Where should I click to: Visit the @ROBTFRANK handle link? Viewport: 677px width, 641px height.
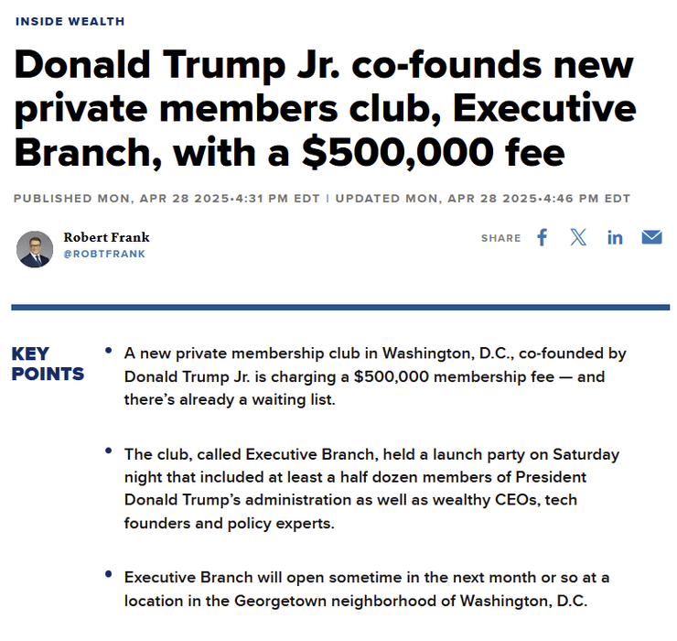(x=103, y=254)
